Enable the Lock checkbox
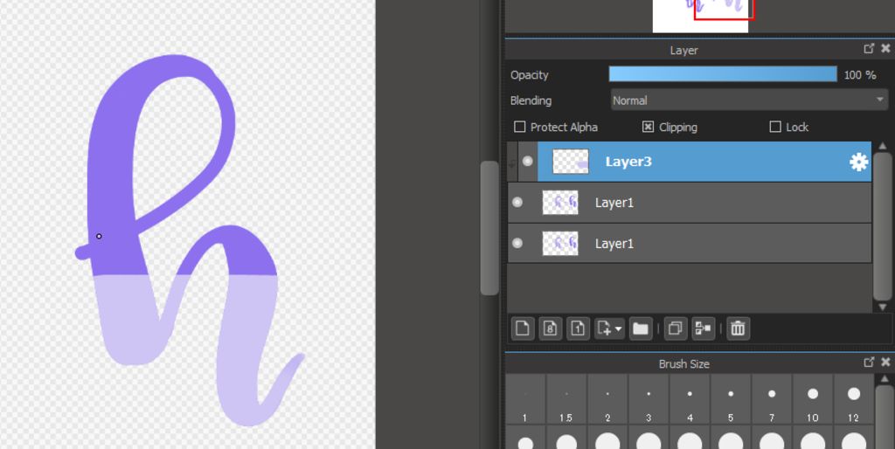 775,127
